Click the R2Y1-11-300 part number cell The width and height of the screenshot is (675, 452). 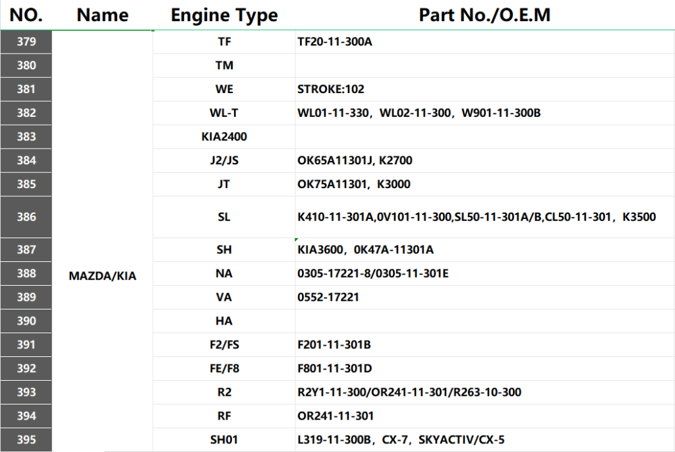pos(484,392)
